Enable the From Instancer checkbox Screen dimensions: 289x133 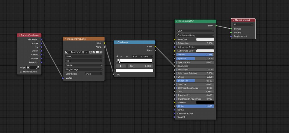pos(21,72)
